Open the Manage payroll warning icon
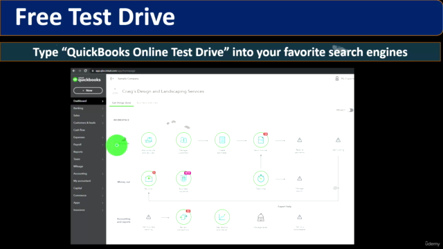The width and height of the screenshot is (443, 249). (300, 178)
